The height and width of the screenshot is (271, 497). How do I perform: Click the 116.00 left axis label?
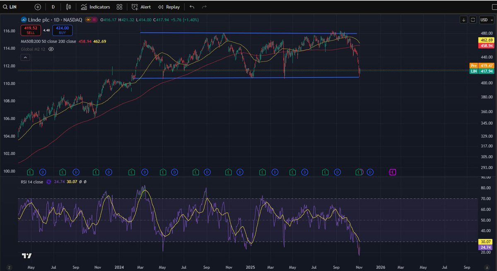coord(10,31)
